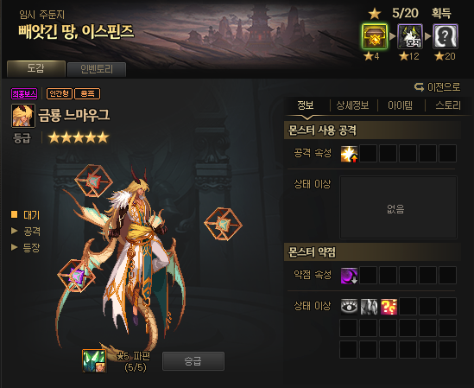Click the petrify status weakness icon

tap(369, 306)
